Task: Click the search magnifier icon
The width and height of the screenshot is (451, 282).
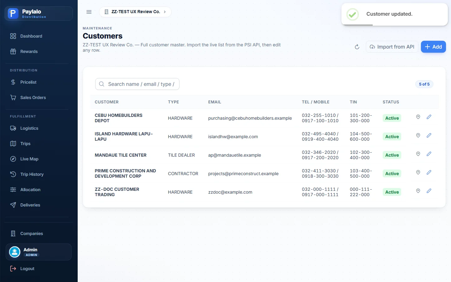Action: pos(101,84)
